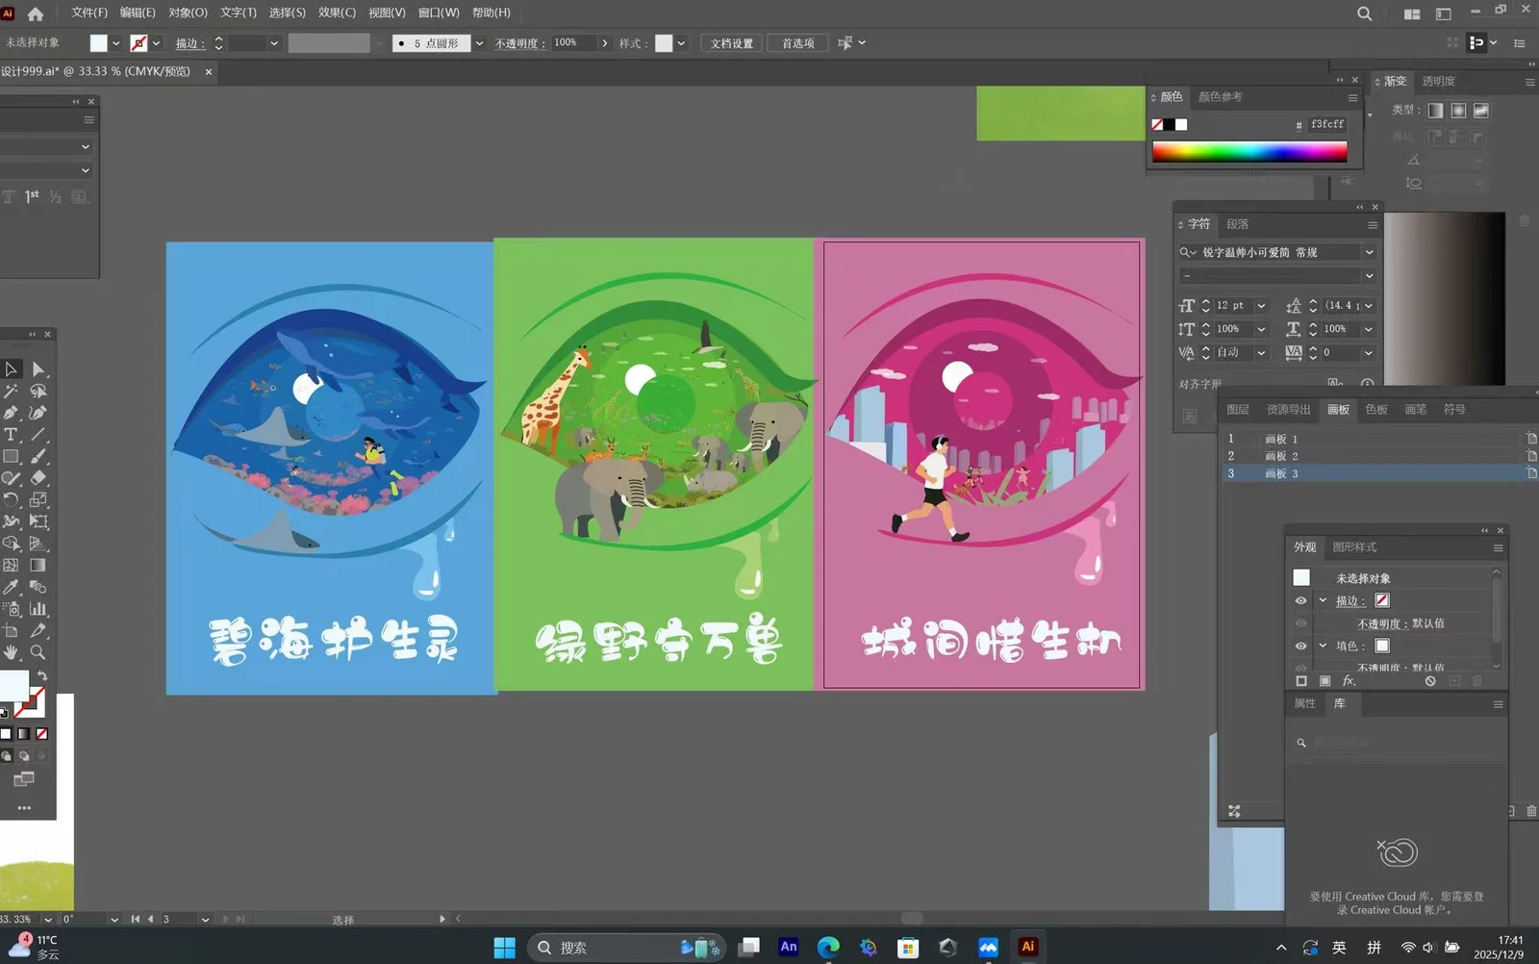Image resolution: width=1539 pixels, height=964 pixels.
Task: Choose the Lasso tool
Action: pyautogui.click(x=38, y=392)
